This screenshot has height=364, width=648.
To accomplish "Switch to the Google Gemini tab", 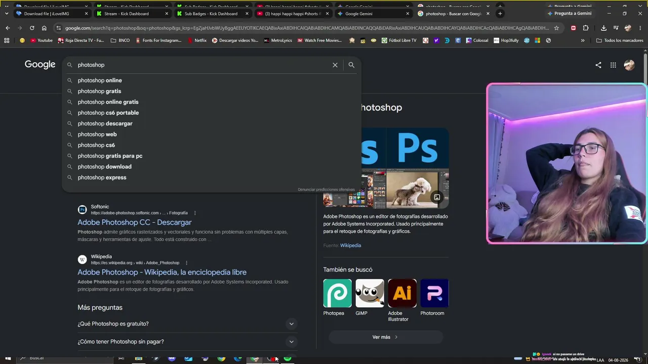I will pyautogui.click(x=373, y=14).
